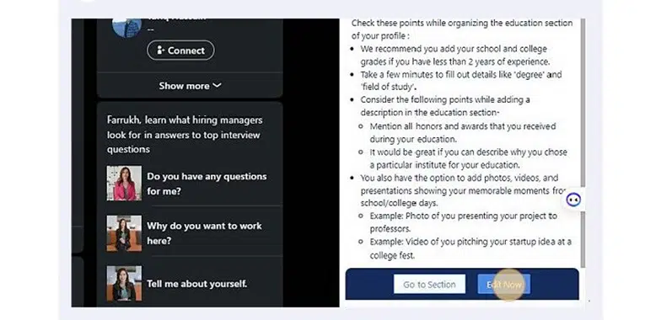Screen dimensions: 661x320
Task: Open 'Tell me about yourself.' link
Action: tap(197, 284)
